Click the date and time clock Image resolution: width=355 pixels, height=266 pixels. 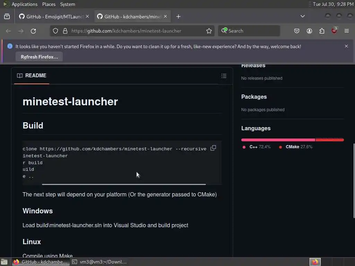click(x=333, y=4)
